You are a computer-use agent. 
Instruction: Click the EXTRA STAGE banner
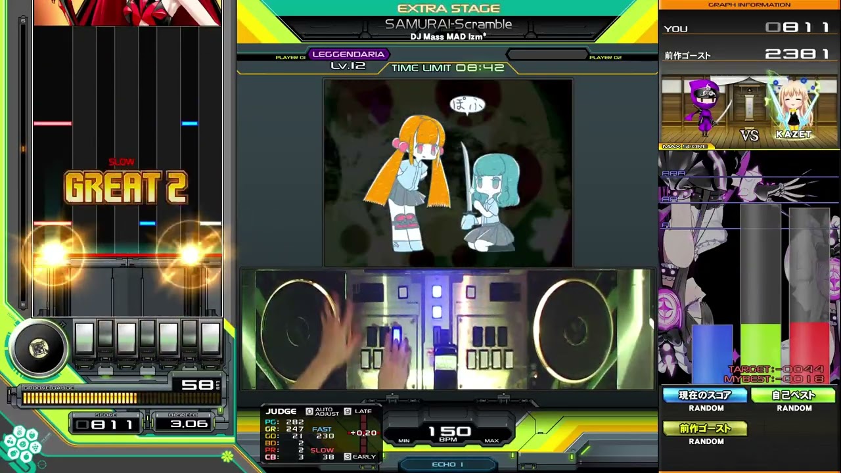click(x=449, y=8)
